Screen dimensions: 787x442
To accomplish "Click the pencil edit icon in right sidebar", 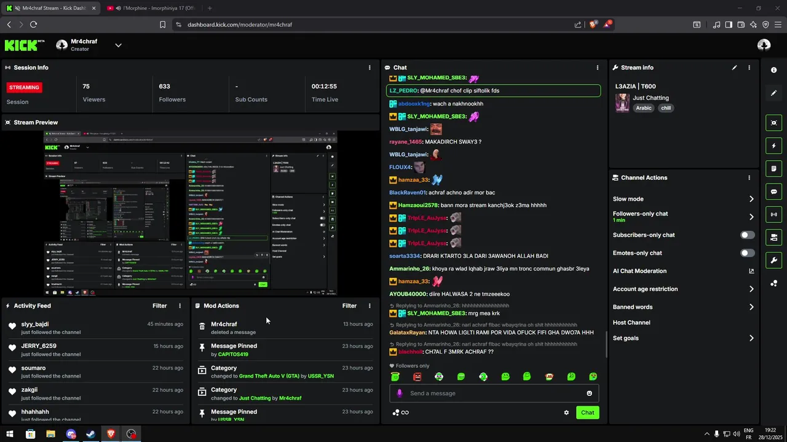I will point(773,93).
